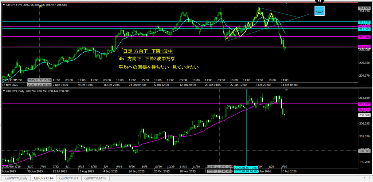Click the magenta 208.868 price label on H4
The height and width of the screenshot is (182, 373).
pyautogui.click(x=364, y=47)
